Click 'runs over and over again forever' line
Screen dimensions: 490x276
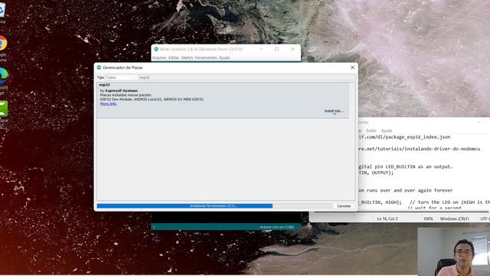pos(406,190)
